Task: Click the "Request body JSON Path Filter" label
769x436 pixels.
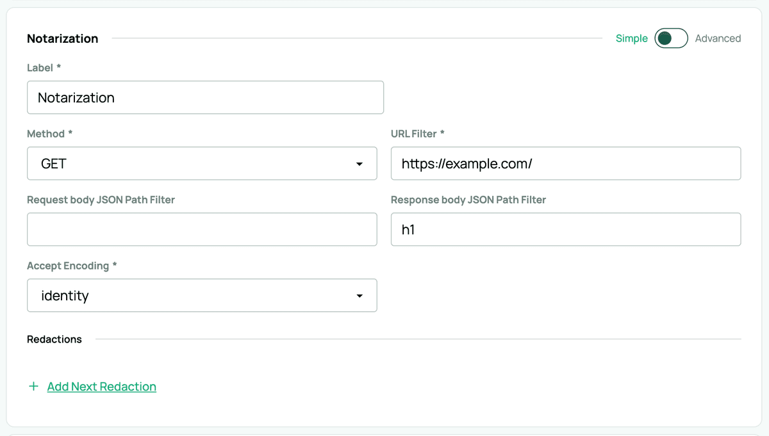Action: [x=101, y=200]
